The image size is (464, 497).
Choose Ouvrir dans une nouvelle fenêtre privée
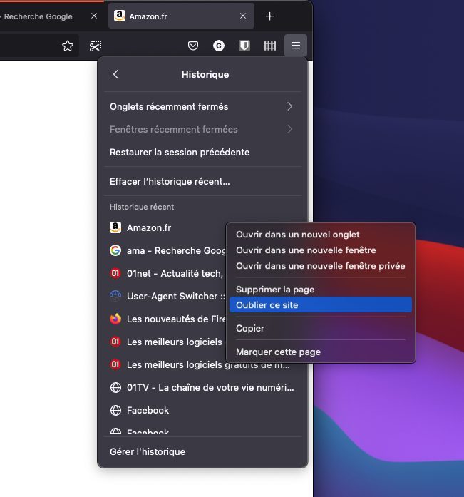320,266
